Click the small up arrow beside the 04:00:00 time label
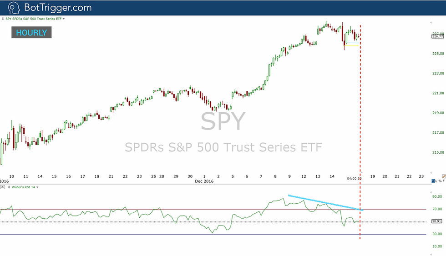Image resolution: width=446 pixels, height=256 pixels. 362,172
